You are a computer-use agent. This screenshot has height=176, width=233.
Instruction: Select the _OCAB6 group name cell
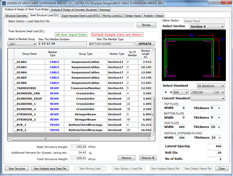pos(30,83)
